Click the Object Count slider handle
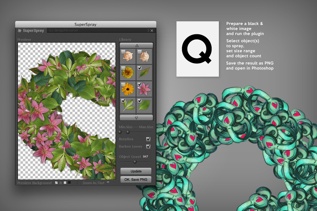The width and height of the screenshot is (317, 211). 135,162
